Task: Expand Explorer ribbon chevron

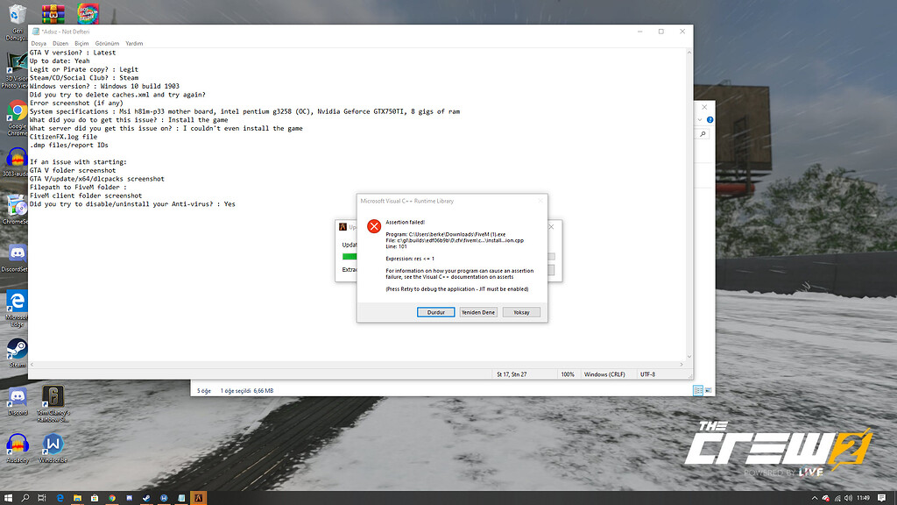Action: pyautogui.click(x=700, y=119)
